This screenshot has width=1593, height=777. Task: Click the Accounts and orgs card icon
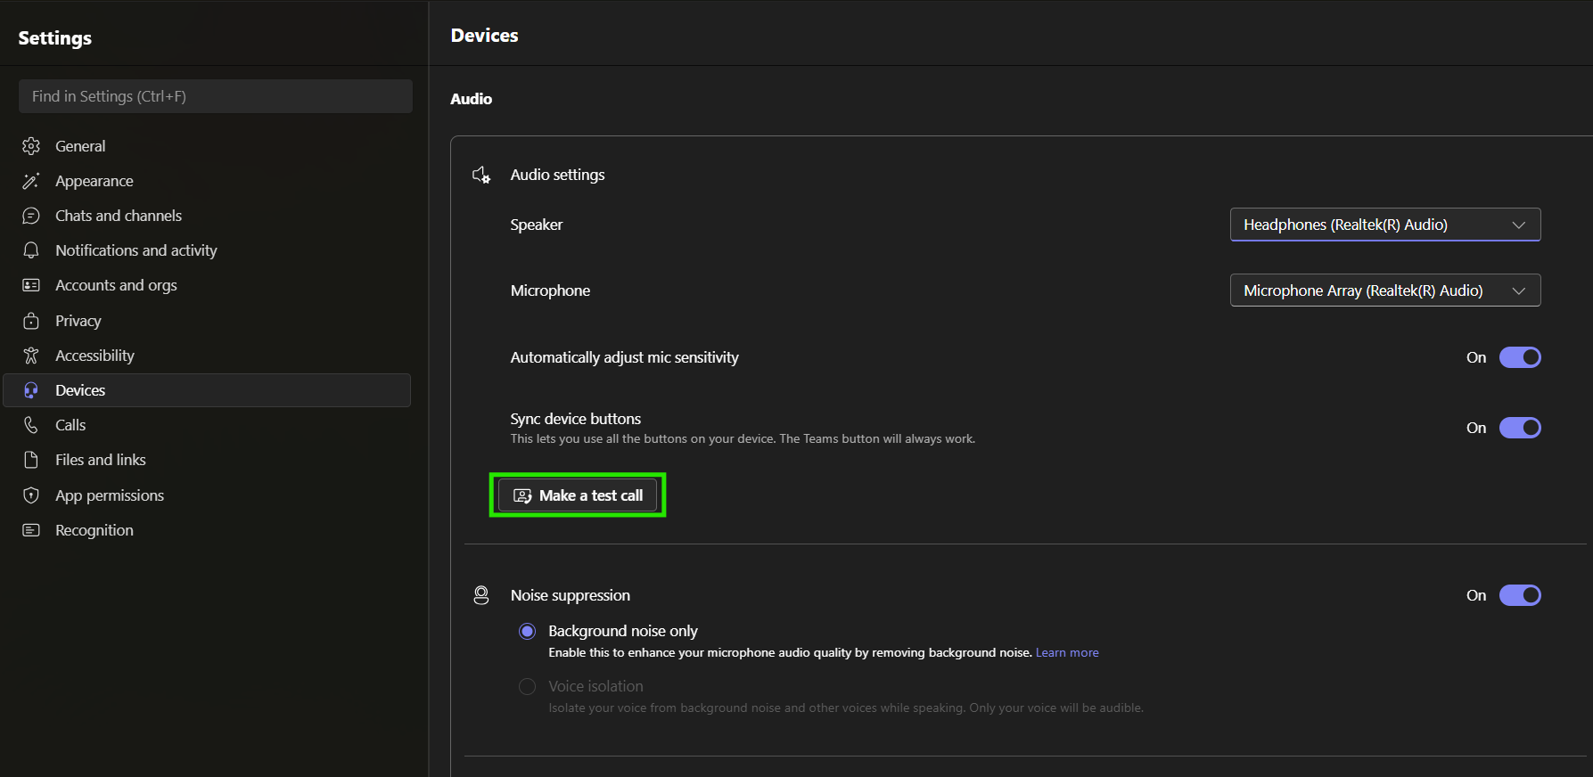point(31,285)
